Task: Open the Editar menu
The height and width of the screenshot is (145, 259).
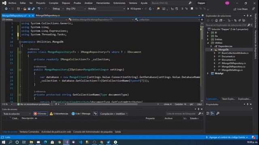Action: [x=23, y=3]
